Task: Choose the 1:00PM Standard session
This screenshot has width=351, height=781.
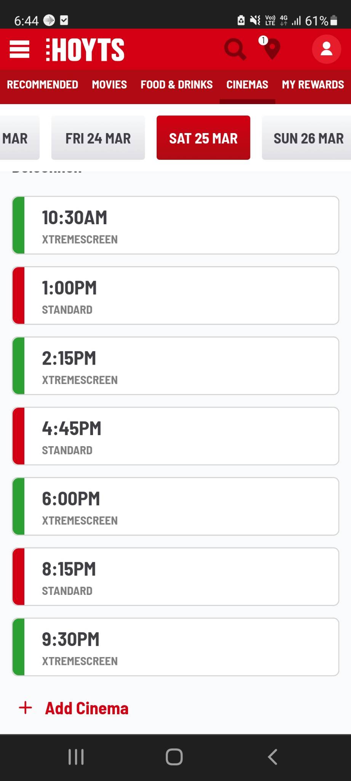Action: tap(175, 296)
